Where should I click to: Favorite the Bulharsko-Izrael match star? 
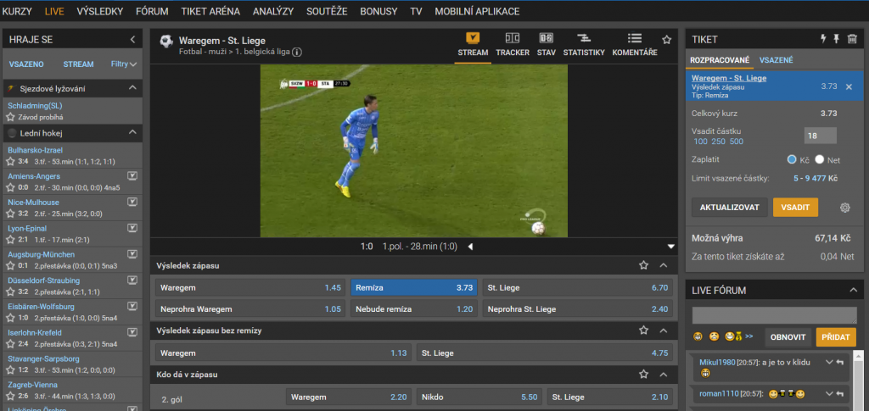point(12,161)
